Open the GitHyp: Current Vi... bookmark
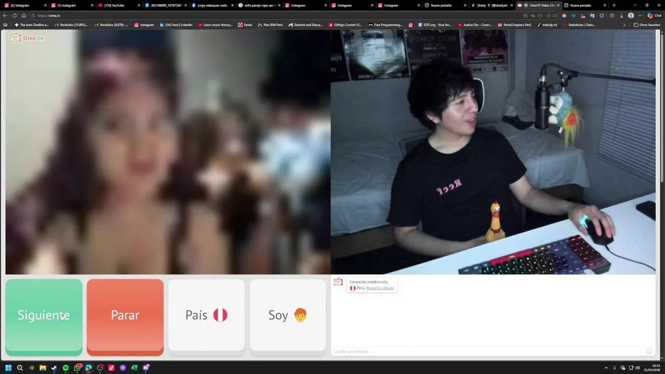The width and height of the screenshot is (665, 374). click(x=344, y=25)
